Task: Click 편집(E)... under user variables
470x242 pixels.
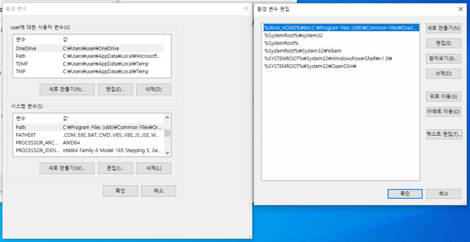Action: coord(115,89)
